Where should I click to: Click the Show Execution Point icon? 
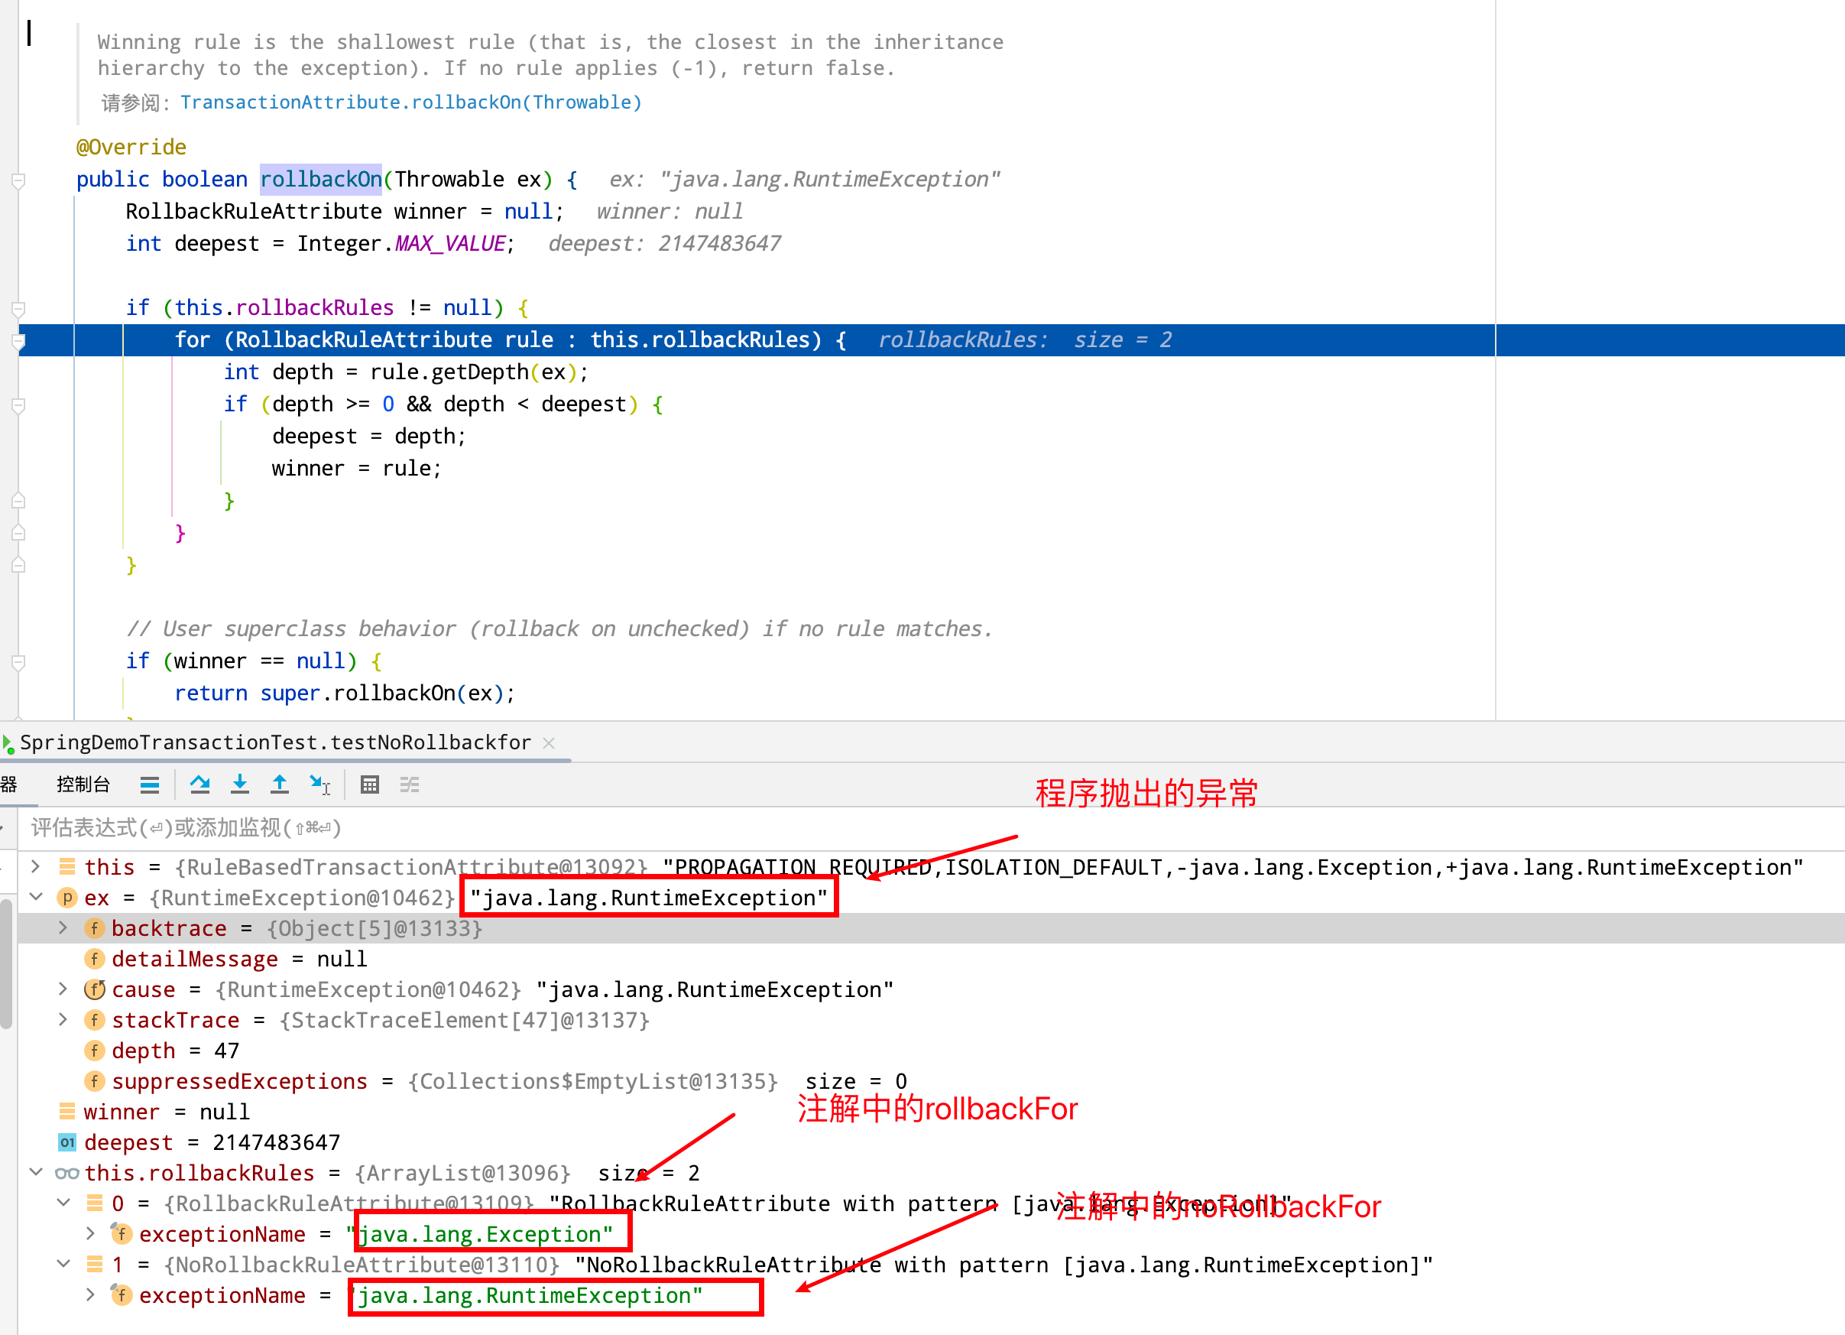(150, 784)
